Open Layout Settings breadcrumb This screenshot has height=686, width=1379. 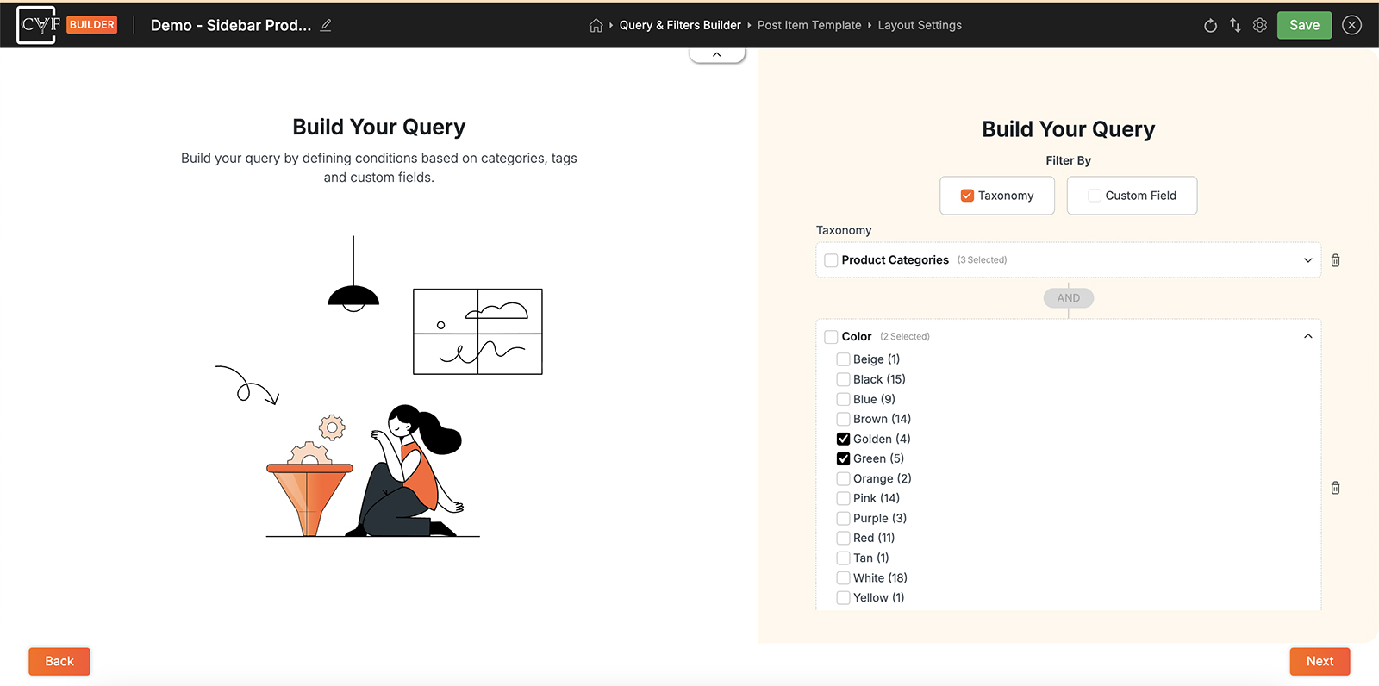tap(920, 25)
